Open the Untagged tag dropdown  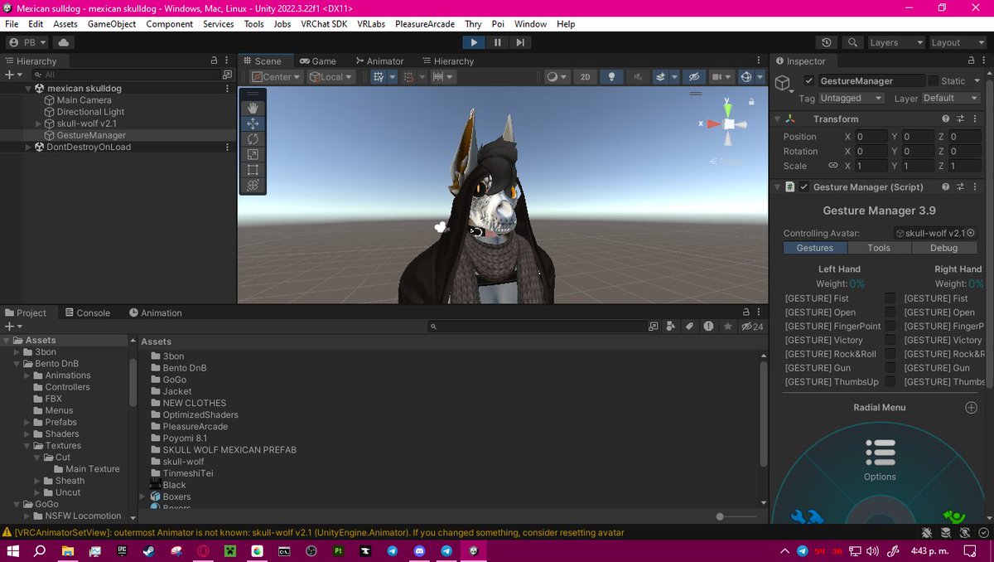pos(849,98)
